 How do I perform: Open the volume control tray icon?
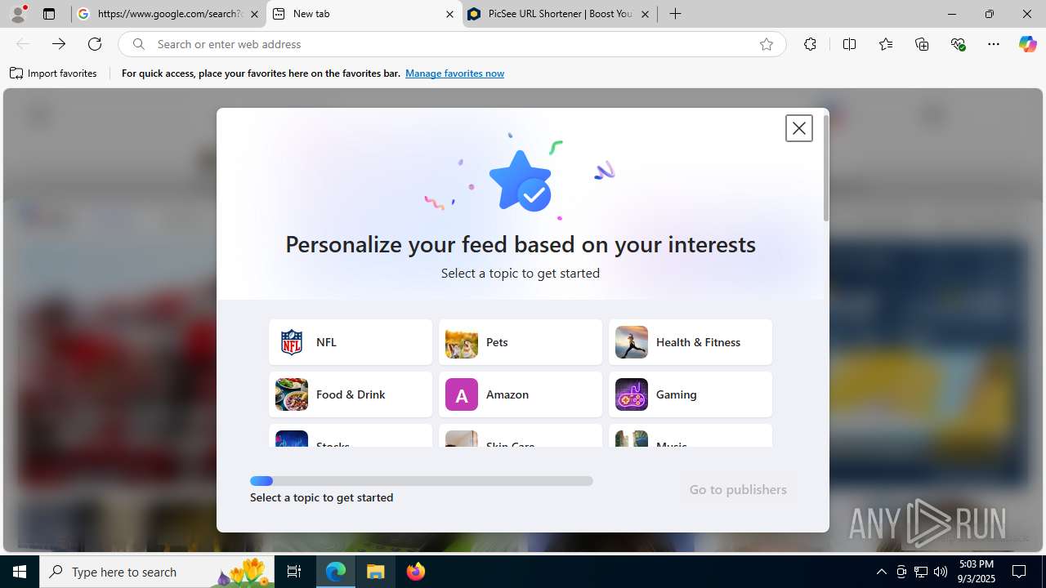tap(941, 572)
